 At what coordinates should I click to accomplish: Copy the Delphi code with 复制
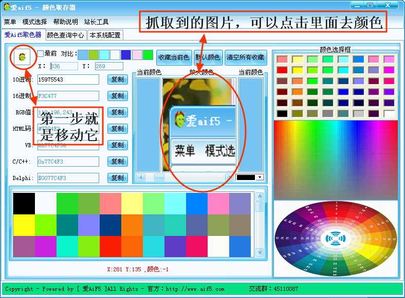tap(118, 178)
